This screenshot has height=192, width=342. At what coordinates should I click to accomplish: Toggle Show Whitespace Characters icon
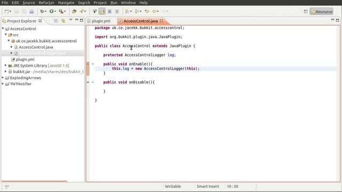coord(117,11)
